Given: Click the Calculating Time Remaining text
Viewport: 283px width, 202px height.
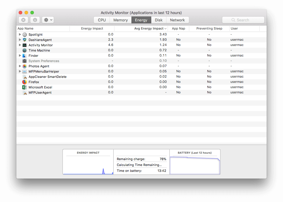Looking at the screenshot, I should point(139,165).
